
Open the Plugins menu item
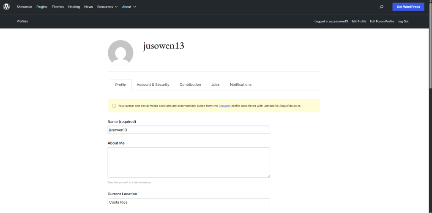(42, 7)
